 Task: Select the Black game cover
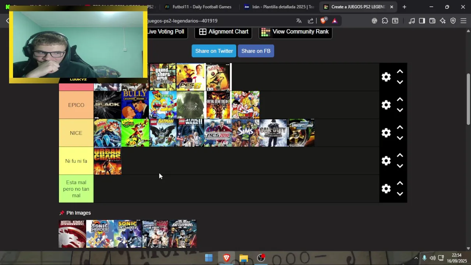click(x=107, y=105)
